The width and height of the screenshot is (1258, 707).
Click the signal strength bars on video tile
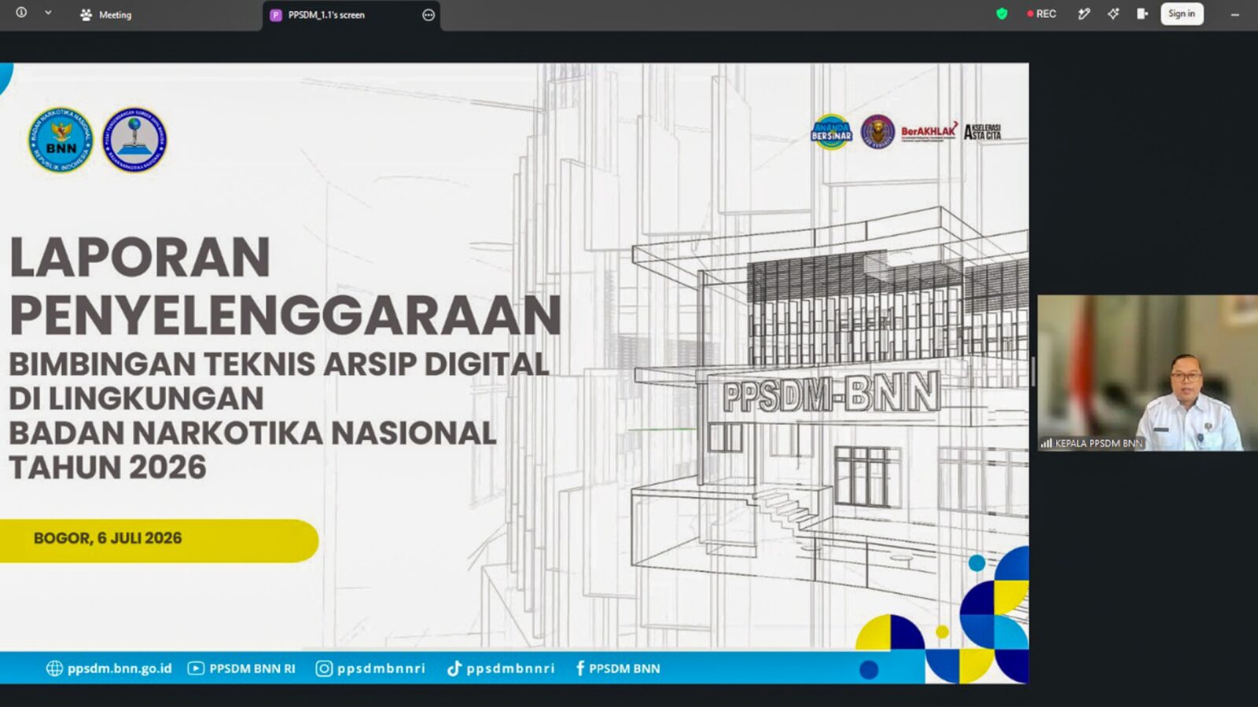pyautogui.click(x=1046, y=444)
